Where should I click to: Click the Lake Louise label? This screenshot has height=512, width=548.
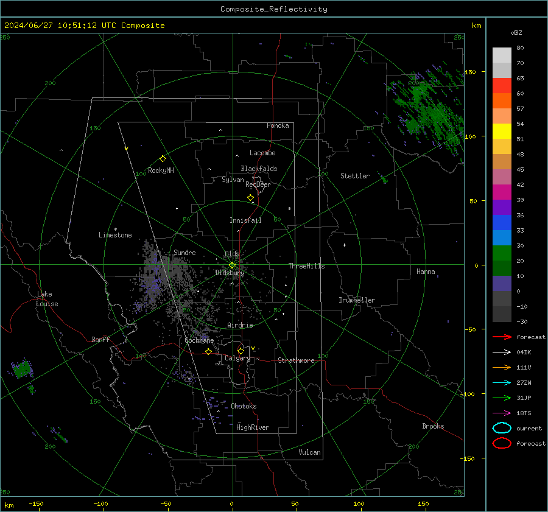47,299
